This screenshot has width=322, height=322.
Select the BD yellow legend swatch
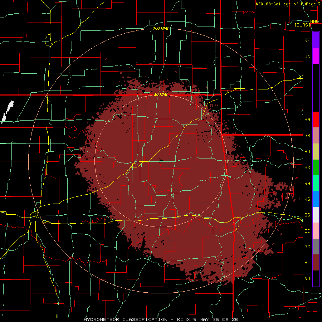[316, 152]
